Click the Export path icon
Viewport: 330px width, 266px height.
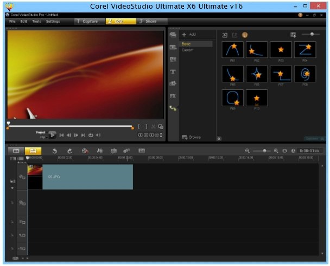tap(234, 35)
